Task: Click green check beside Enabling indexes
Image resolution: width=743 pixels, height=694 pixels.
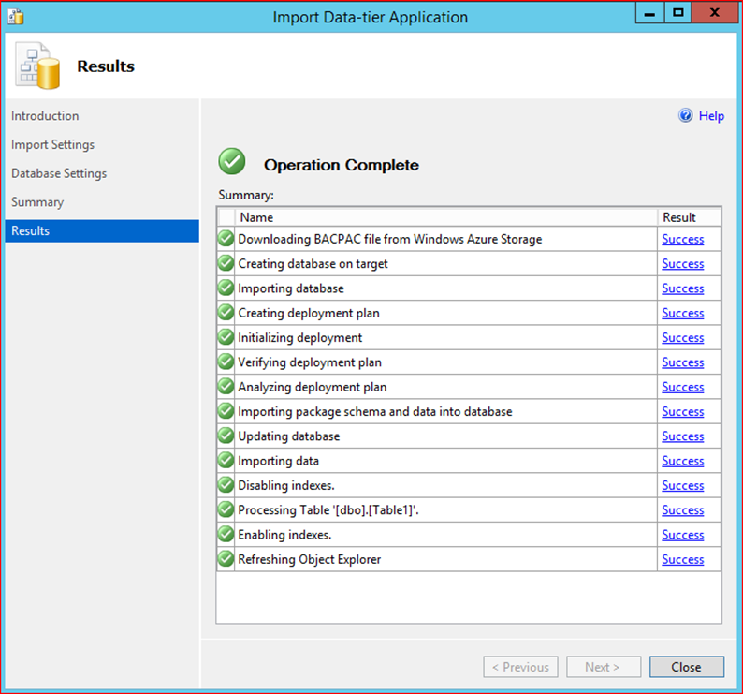Action: (226, 535)
